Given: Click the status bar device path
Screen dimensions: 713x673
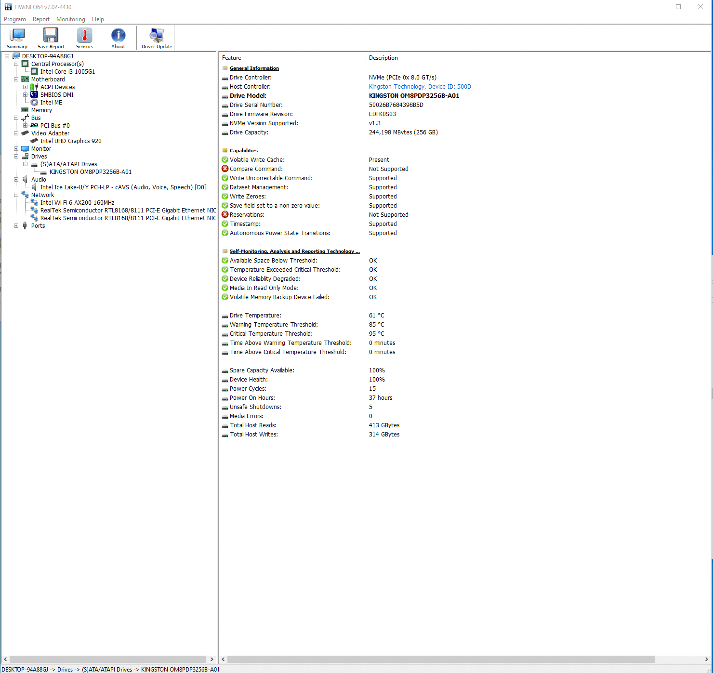Looking at the screenshot, I should click(110, 669).
